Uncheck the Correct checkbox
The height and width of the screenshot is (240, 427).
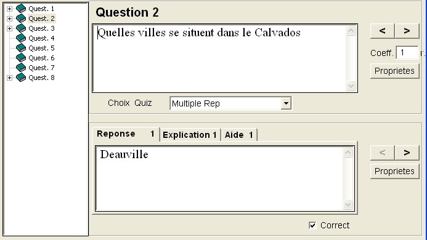tap(312, 225)
